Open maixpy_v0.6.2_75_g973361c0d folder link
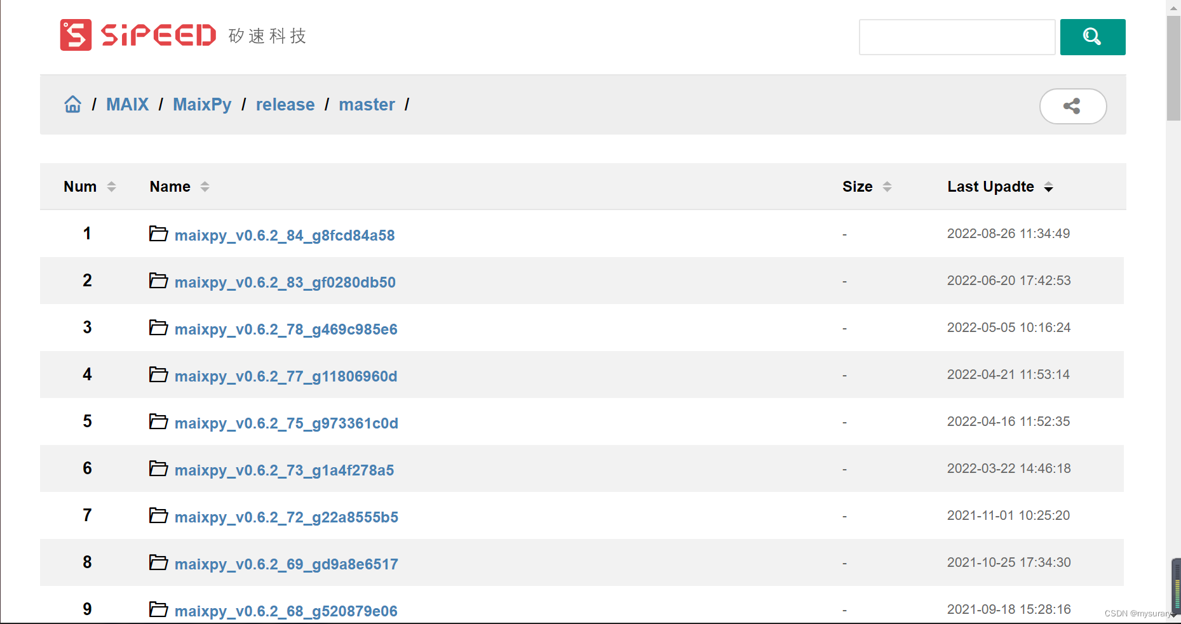This screenshot has width=1181, height=624. 287,423
